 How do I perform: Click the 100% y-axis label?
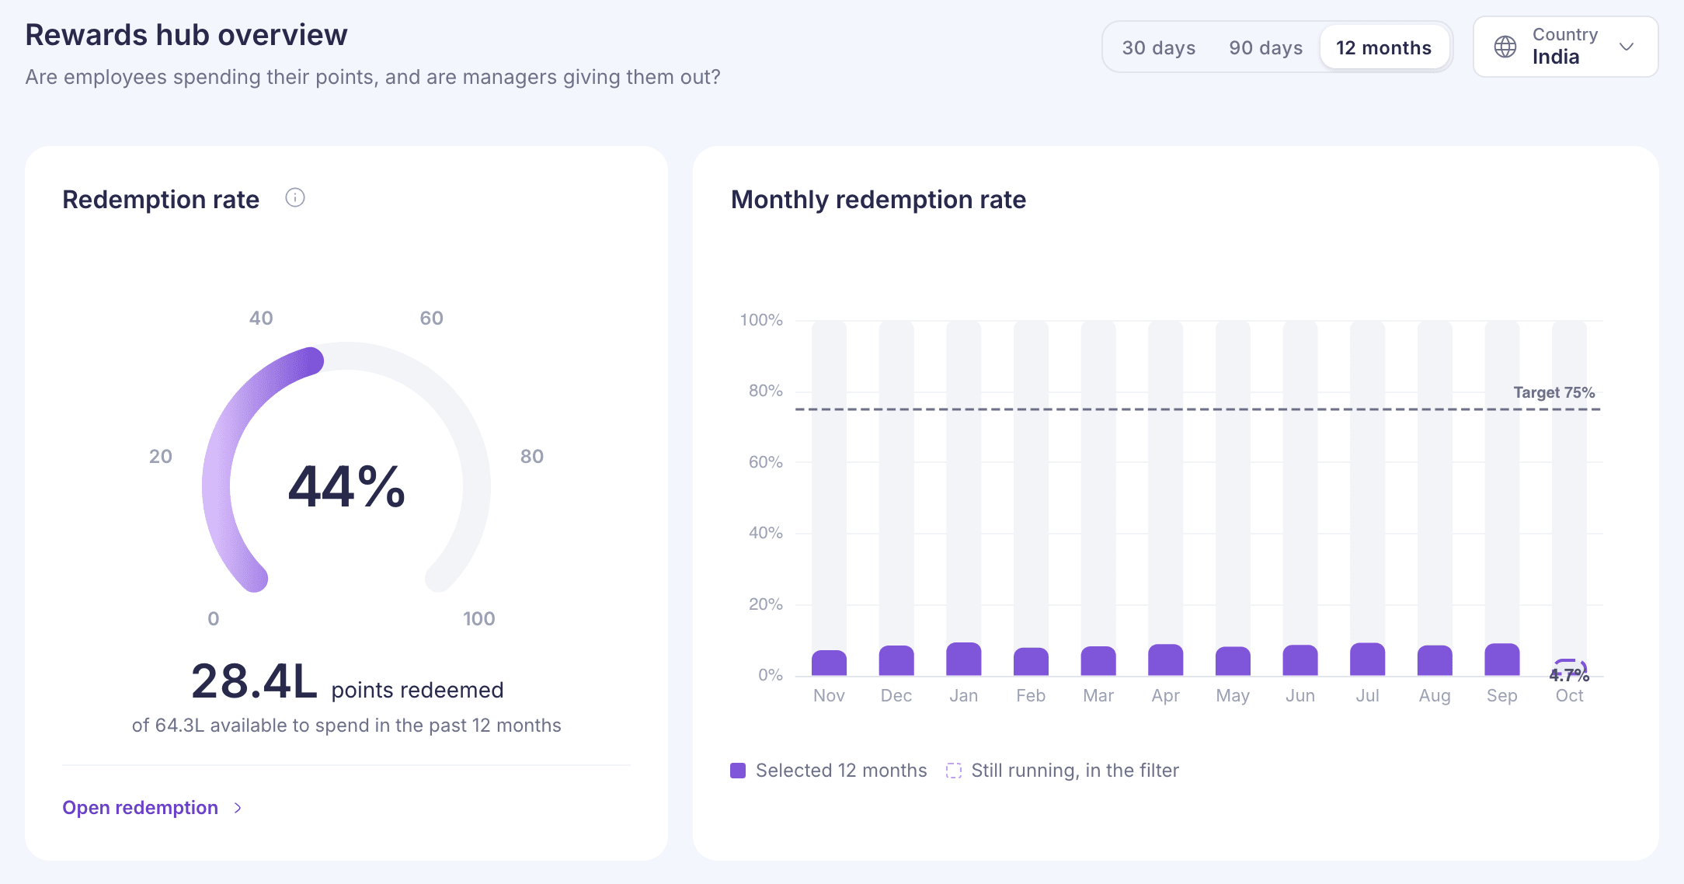761,320
